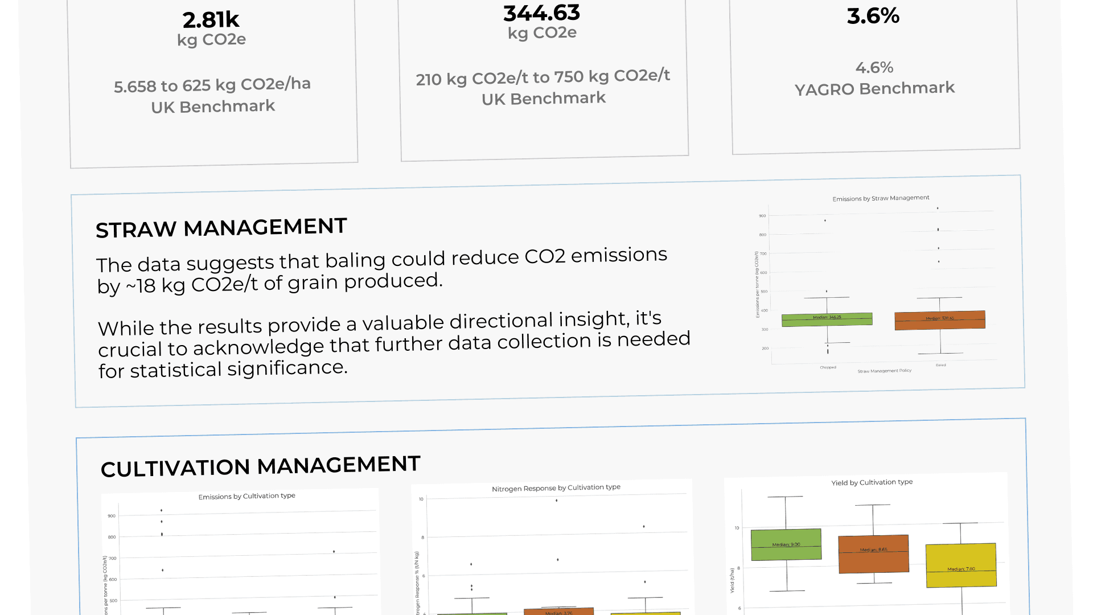Click the STRAW MANAGEMENT heading

(x=221, y=228)
